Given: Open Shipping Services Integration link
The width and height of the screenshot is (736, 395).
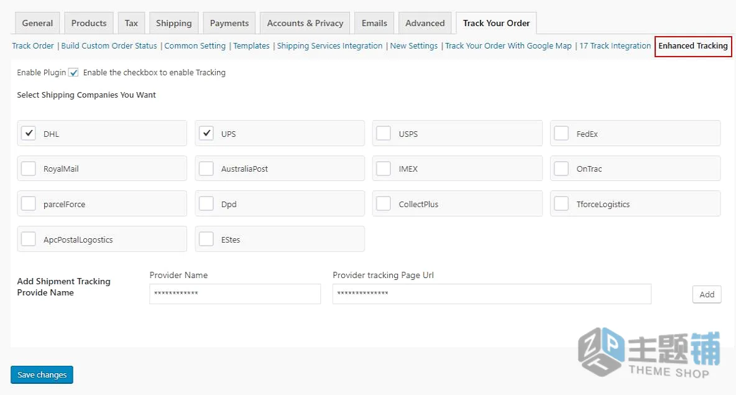Looking at the screenshot, I should pyautogui.click(x=329, y=45).
